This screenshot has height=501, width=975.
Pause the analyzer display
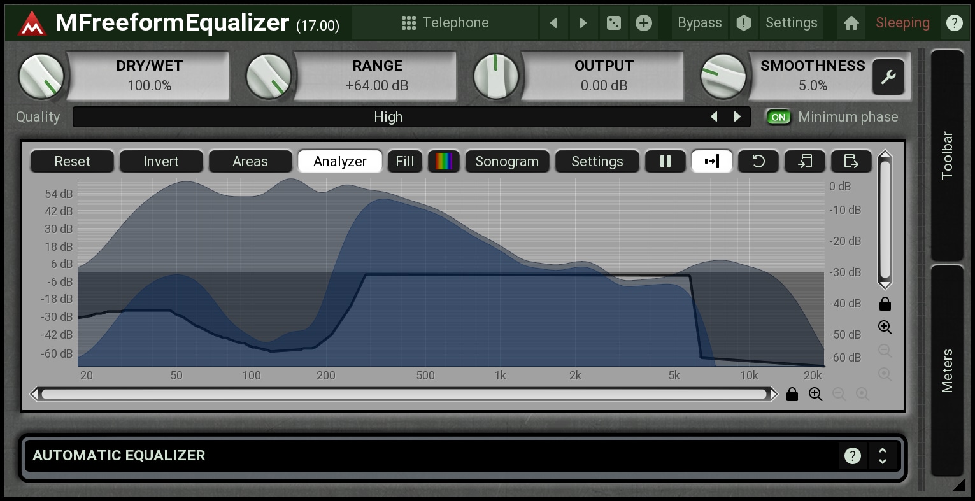pyautogui.click(x=665, y=162)
